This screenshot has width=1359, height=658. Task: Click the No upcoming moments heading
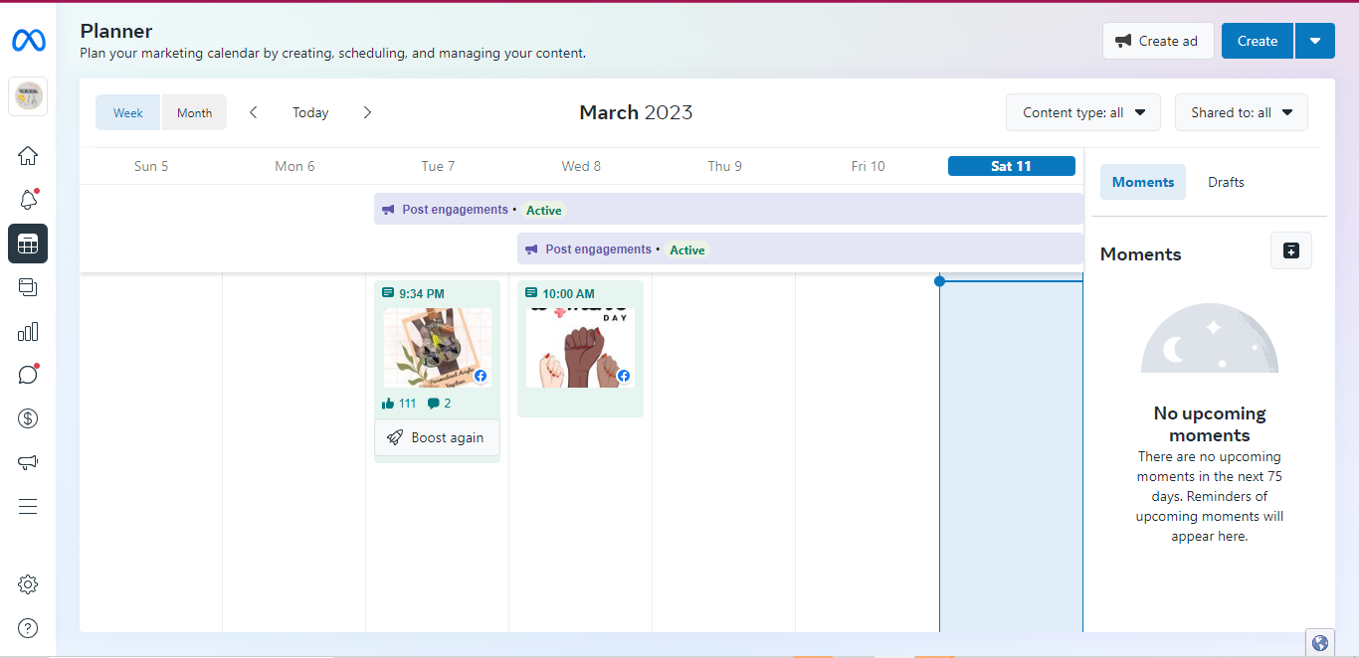[1210, 424]
